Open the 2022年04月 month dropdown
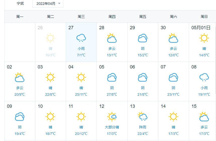The height and width of the screenshot is (141, 216). (48, 4)
